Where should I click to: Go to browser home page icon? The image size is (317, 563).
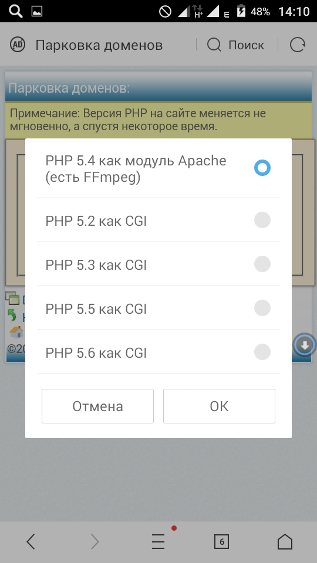(285, 541)
